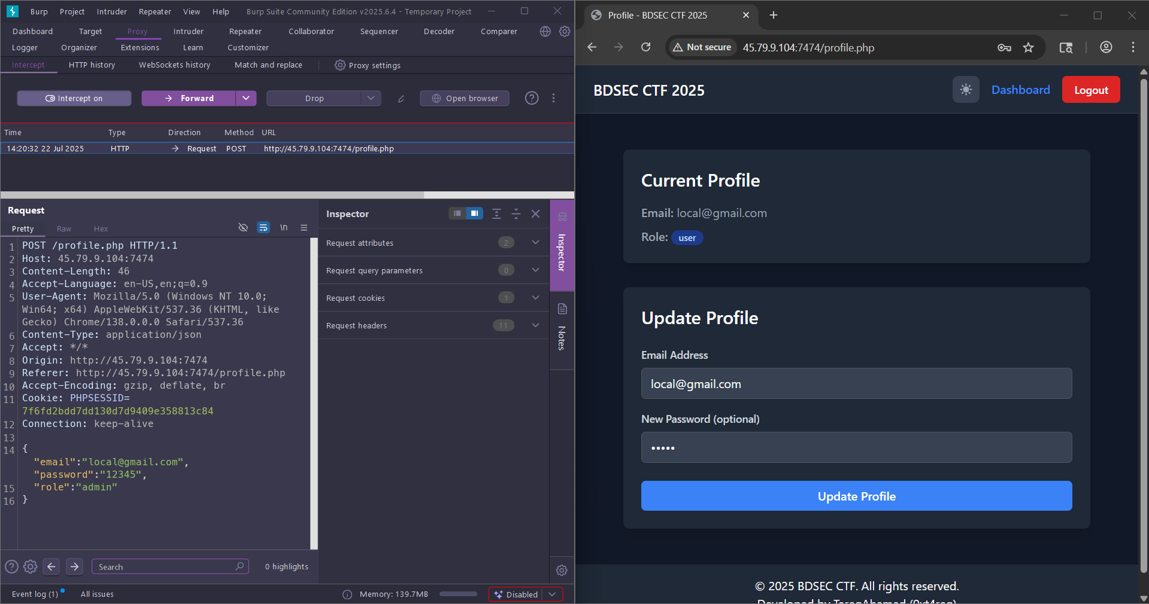Click the memory info icon in status bar
Image resolution: width=1149 pixels, height=604 pixels.
[347, 594]
